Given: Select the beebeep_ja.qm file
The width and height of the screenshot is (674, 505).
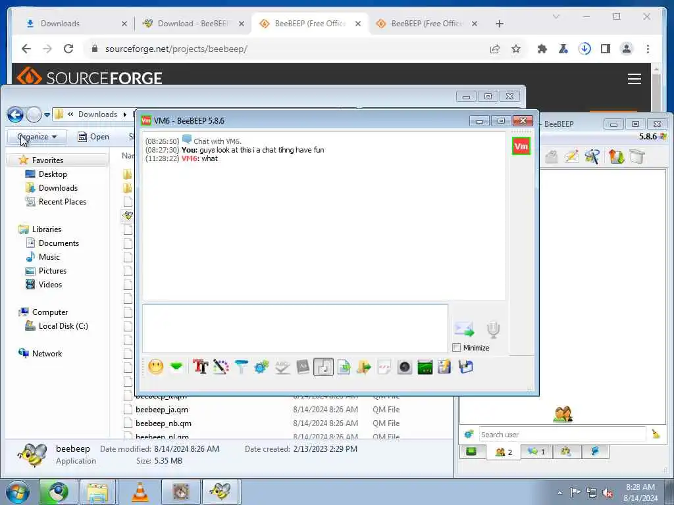Looking at the screenshot, I should pyautogui.click(x=162, y=410).
